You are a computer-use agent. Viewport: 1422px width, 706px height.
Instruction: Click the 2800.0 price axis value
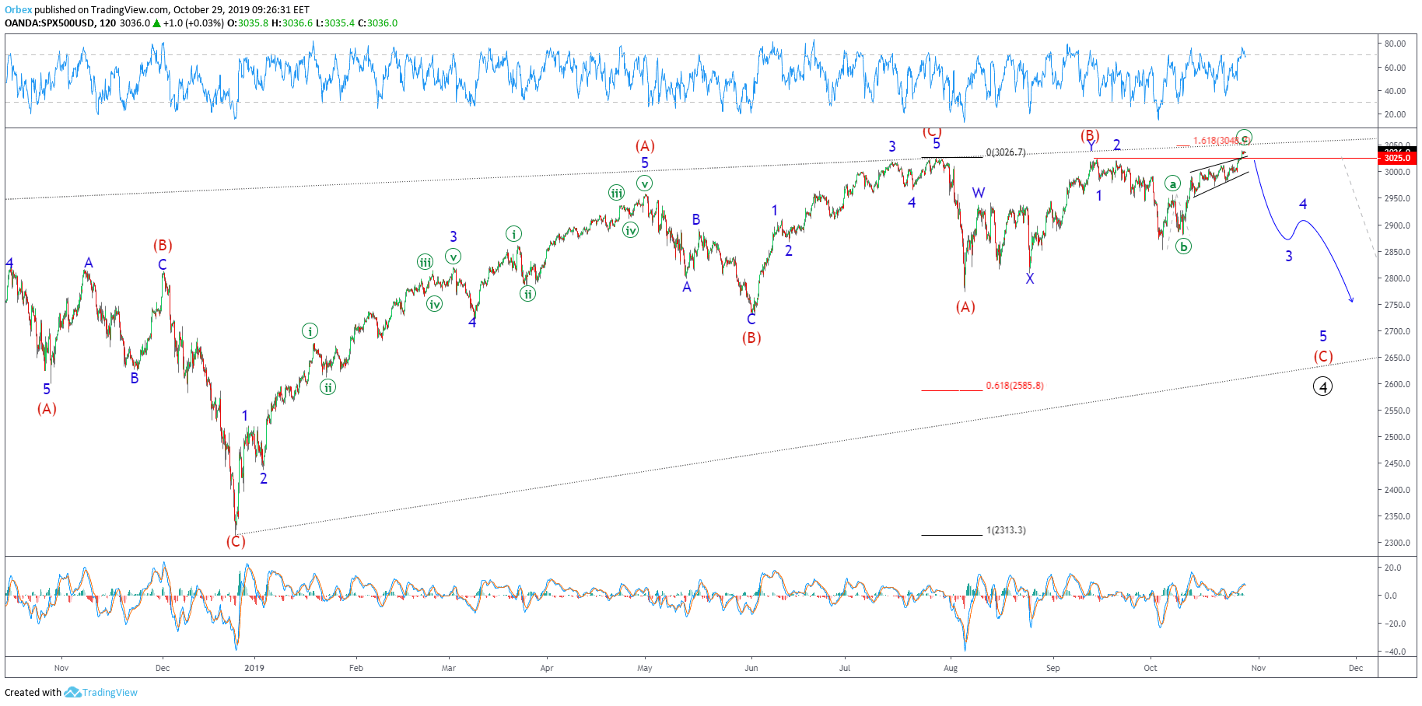[x=1397, y=278]
